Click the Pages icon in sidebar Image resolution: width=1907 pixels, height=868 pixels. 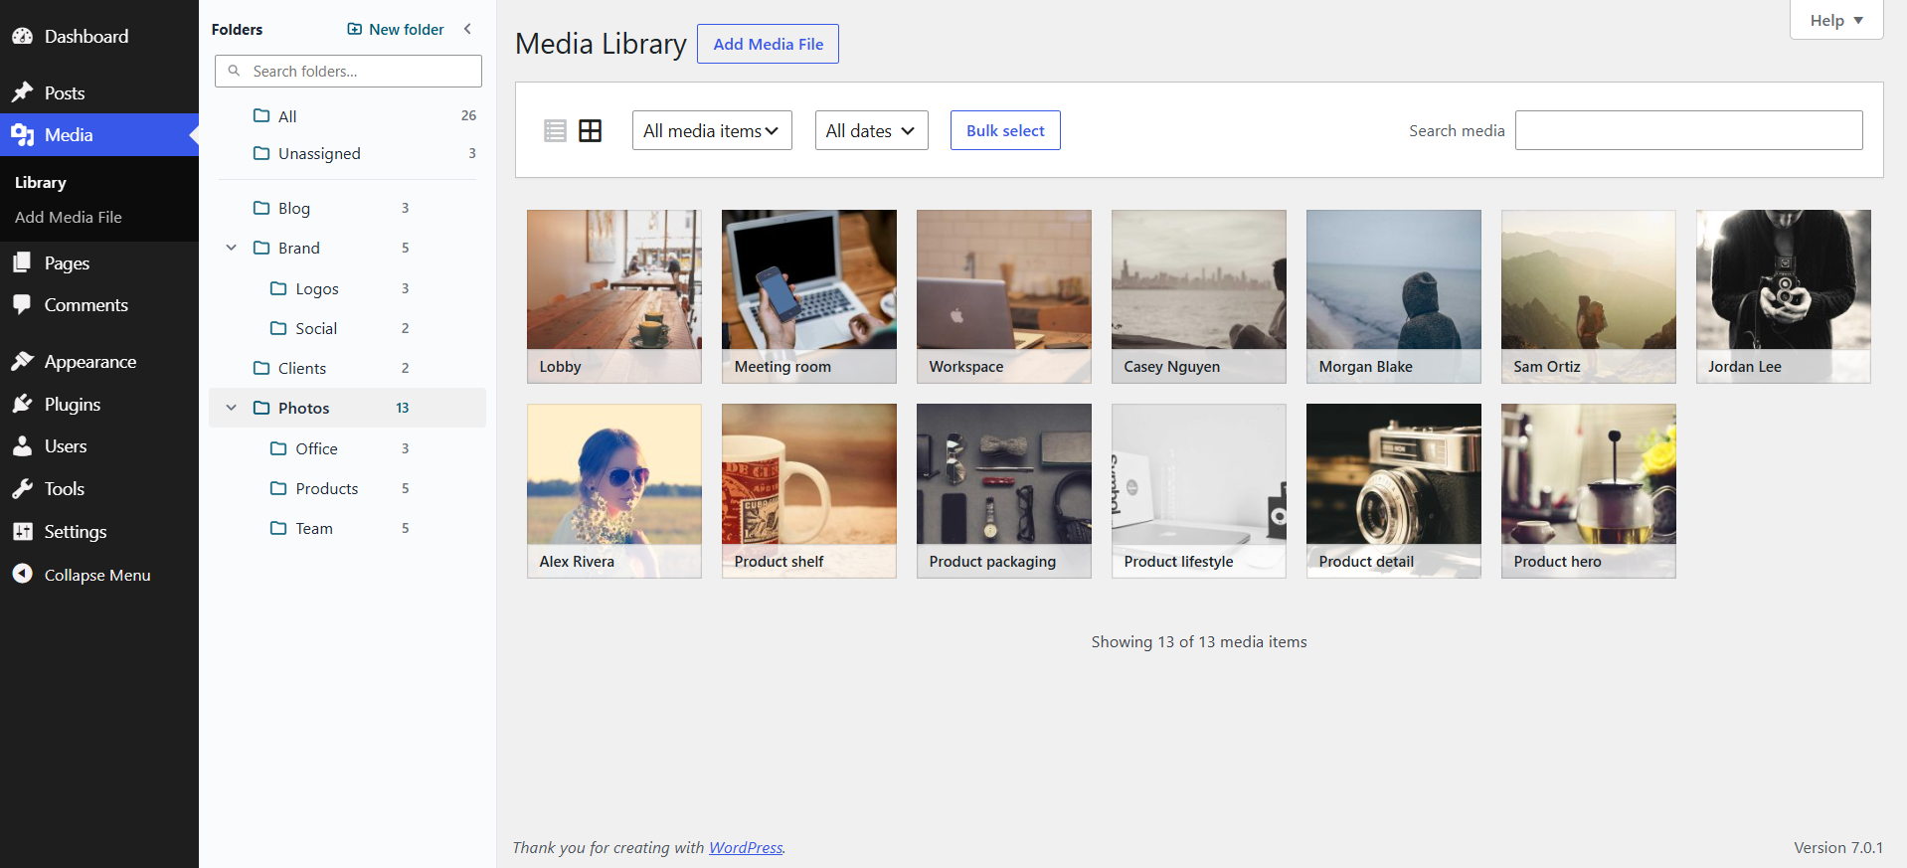[22, 262]
